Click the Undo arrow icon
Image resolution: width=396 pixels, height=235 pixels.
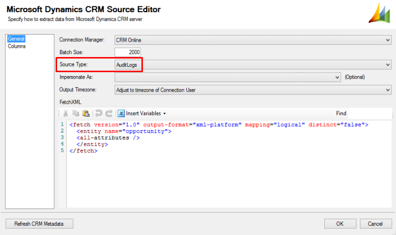99,113
